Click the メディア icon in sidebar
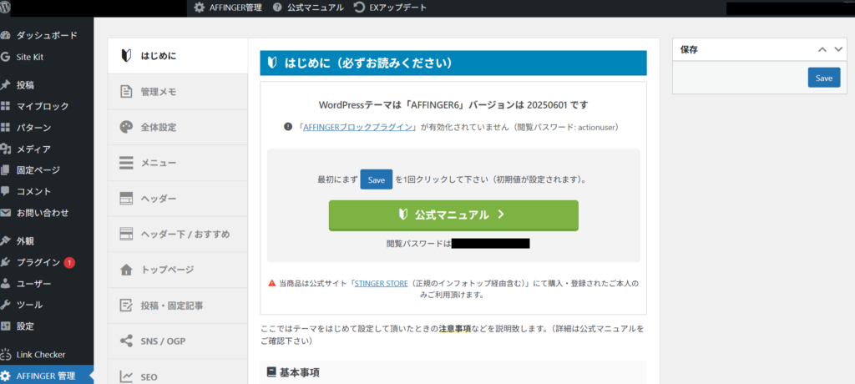Image resolution: width=855 pixels, height=384 pixels. click(6, 149)
